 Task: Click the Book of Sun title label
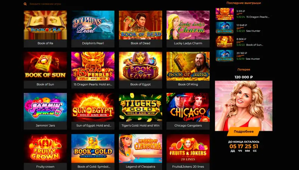45,84
